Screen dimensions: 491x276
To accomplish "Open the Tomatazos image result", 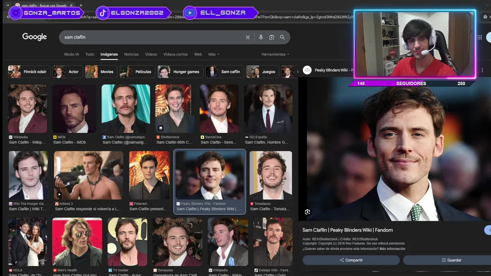I will (271, 175).
